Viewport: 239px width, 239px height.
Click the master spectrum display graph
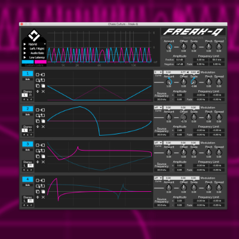click(100, 47)
